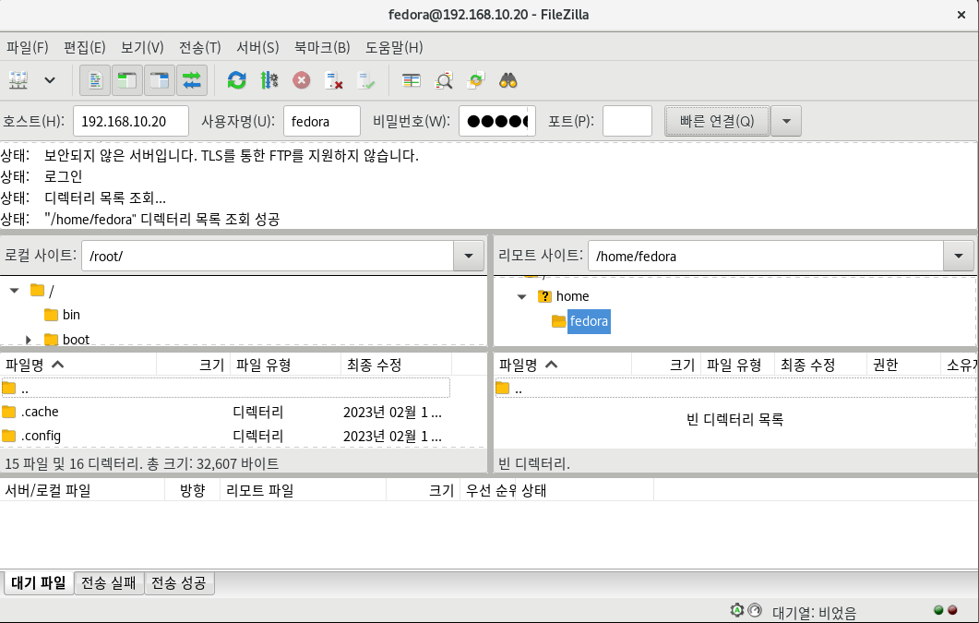Screen dimensions: 979x623
Task: Select the local parent directory .. entry
Action: (x=225, y=389)
